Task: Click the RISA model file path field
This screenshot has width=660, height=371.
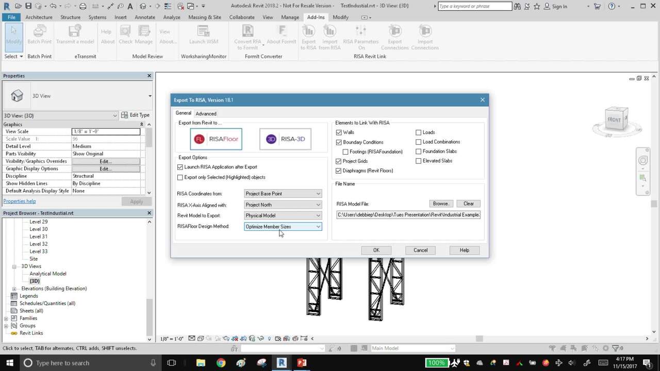Action: tap(408, 214)
